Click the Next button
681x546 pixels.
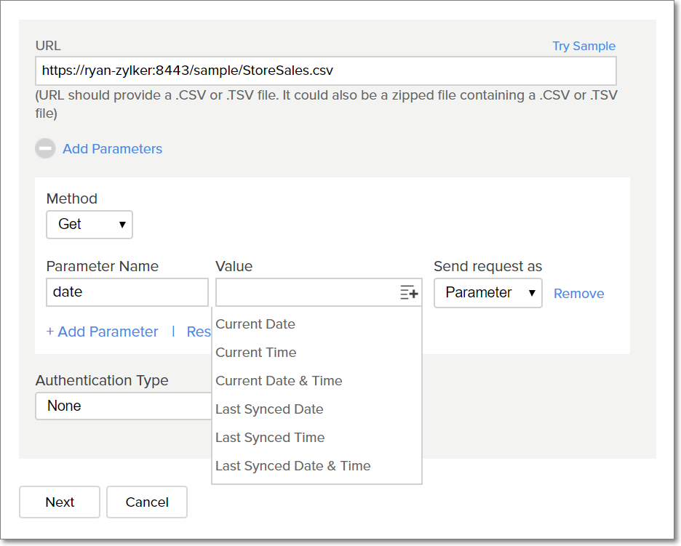60,502
